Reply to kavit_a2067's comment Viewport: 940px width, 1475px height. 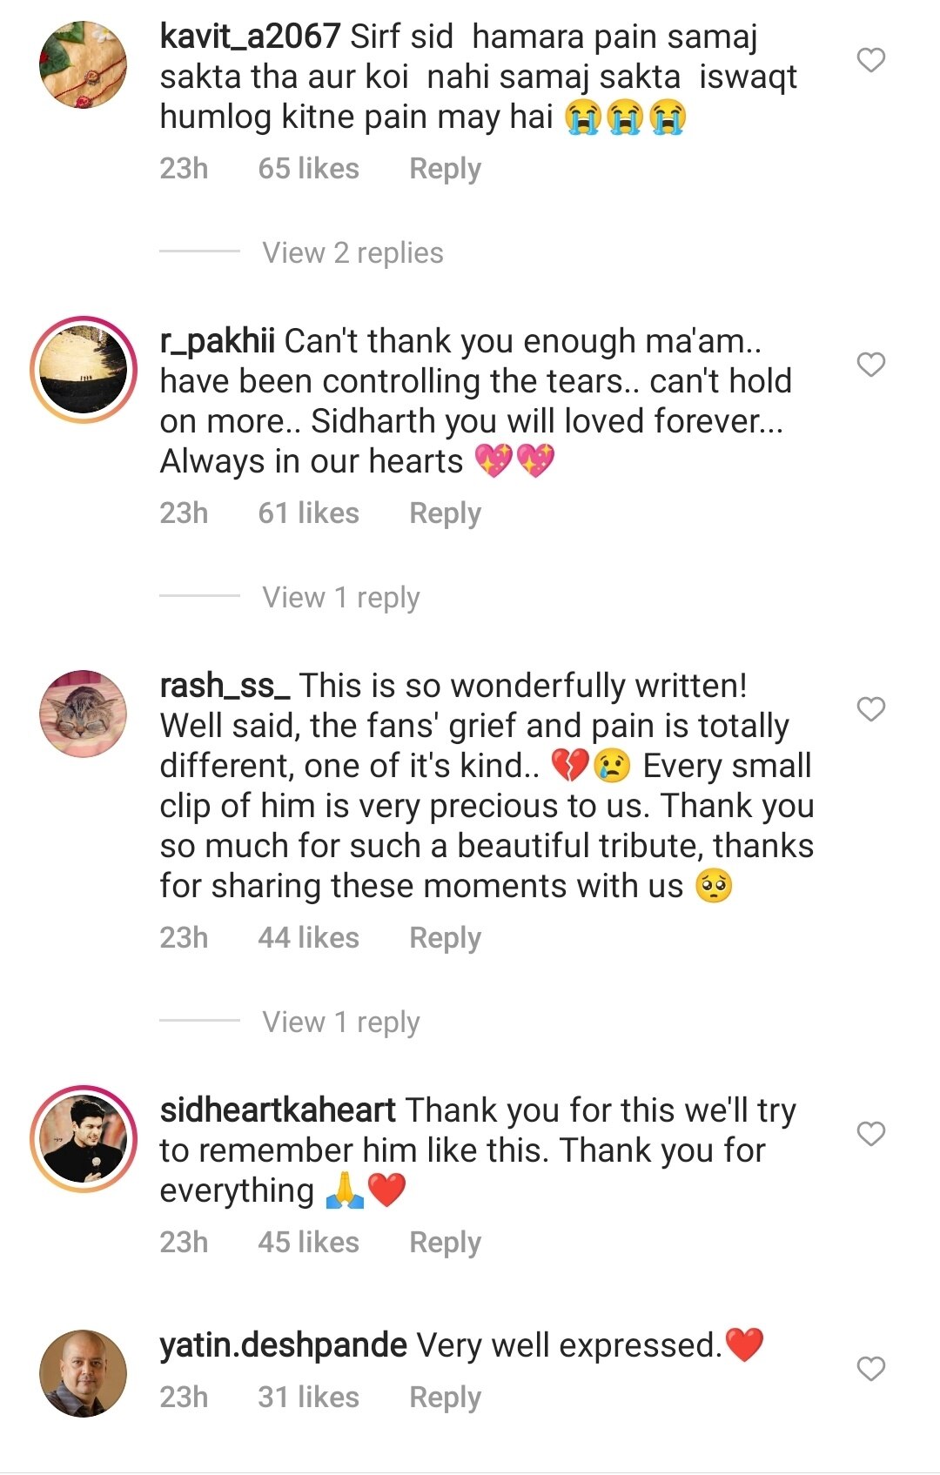[445, 169]
